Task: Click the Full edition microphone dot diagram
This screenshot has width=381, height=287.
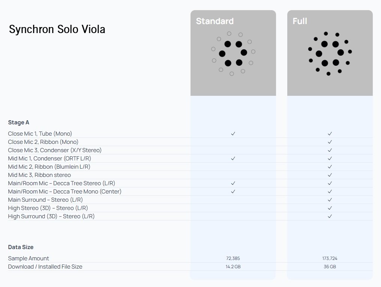Action: (x=330, y=53)
